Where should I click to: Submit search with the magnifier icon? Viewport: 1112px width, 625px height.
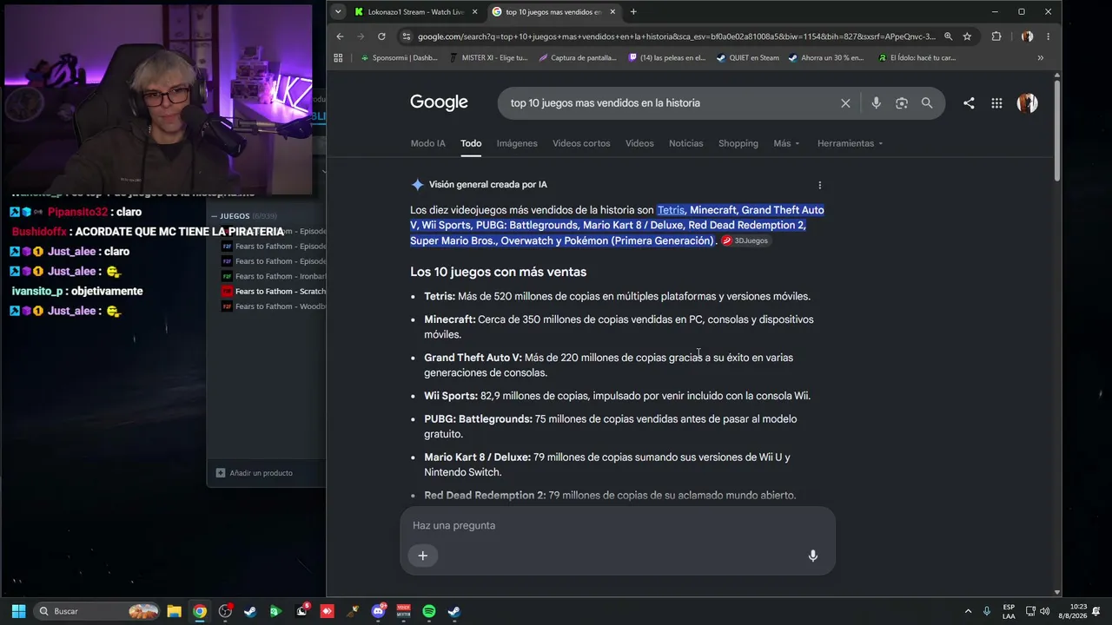coord(927,103)
